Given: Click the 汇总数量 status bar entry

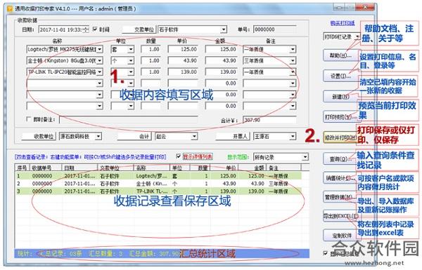Looking at the screenshot, I should tap(105, 254).
